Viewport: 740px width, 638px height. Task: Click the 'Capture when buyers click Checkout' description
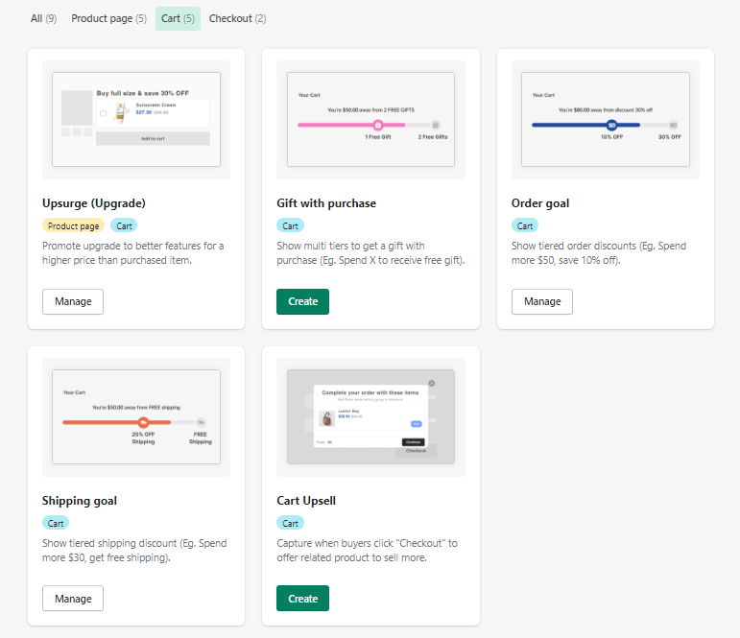(x=368, y=551)
